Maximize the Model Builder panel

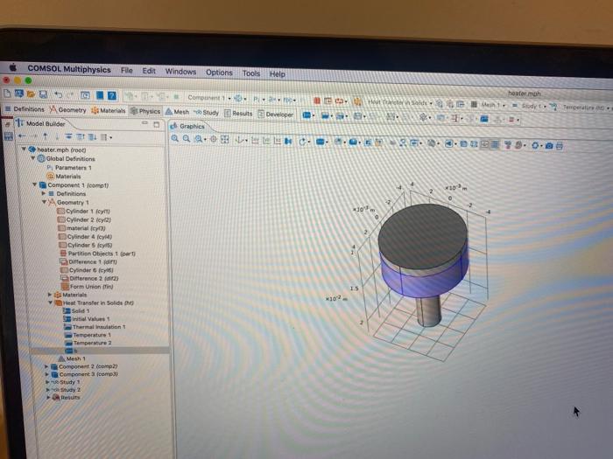pyautogui.click(x=157, y=124)
